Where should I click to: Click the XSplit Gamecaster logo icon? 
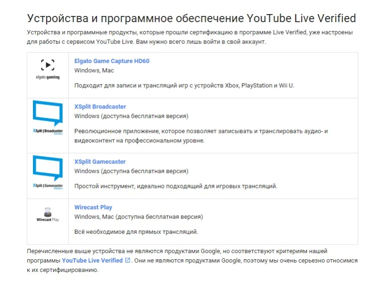pos(47,168)
